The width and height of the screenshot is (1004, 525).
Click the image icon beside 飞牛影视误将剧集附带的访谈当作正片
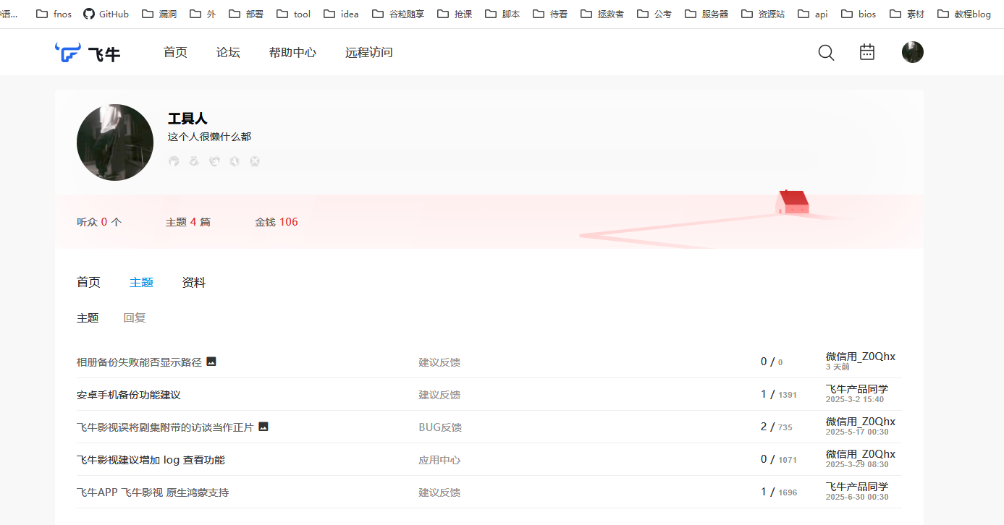click(x=263, y=427)
